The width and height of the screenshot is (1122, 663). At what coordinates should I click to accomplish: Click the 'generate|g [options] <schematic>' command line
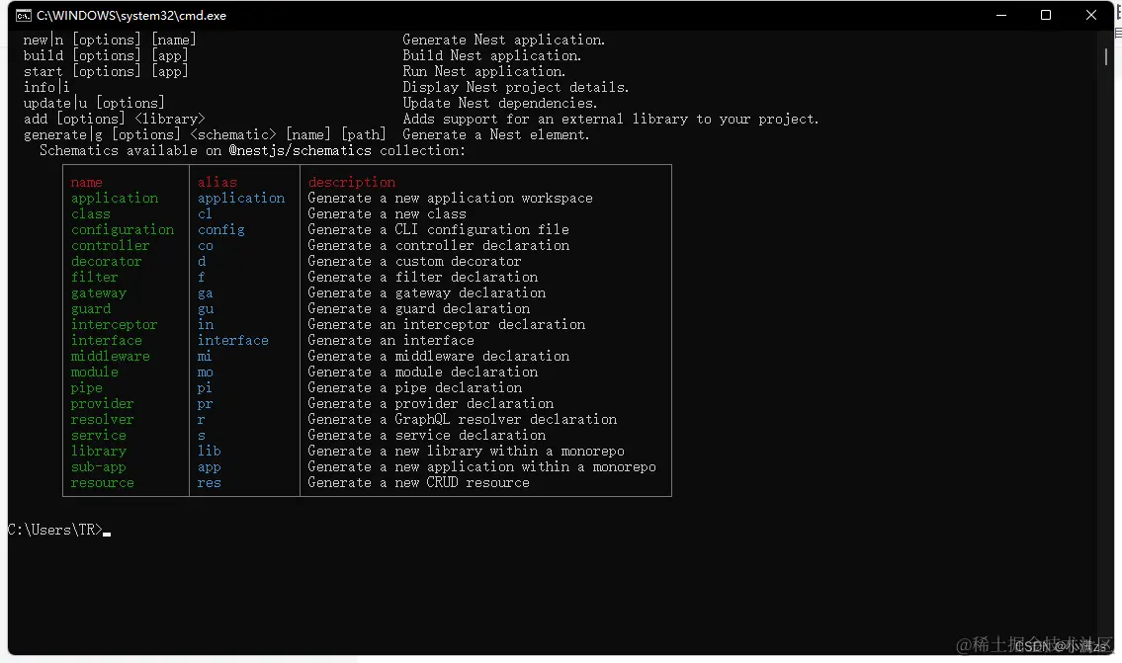205,134
